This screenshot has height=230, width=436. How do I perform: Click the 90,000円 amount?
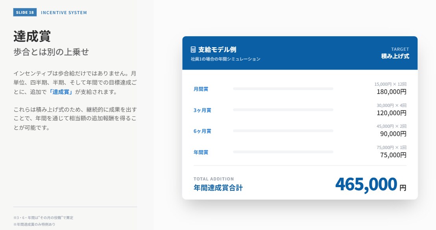393,134
